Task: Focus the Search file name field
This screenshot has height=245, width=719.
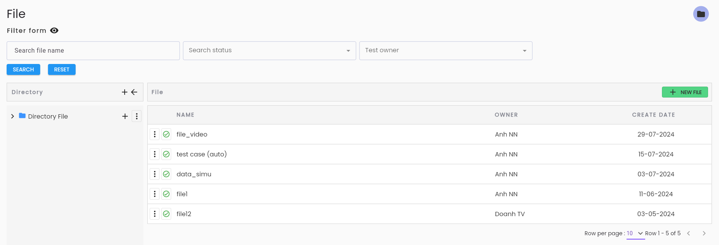Action: coord(93,51)
